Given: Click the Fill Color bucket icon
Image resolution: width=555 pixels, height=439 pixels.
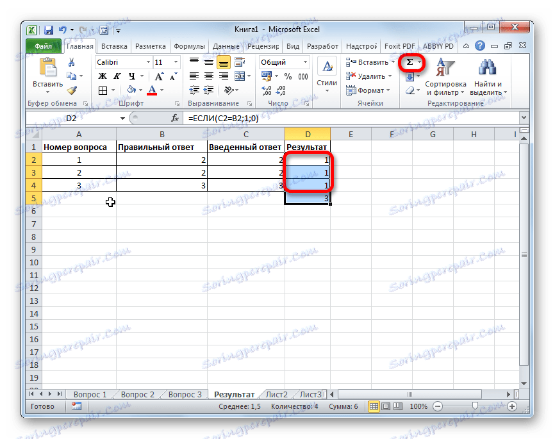Looking at the screenshot, I should click(131, 90).
